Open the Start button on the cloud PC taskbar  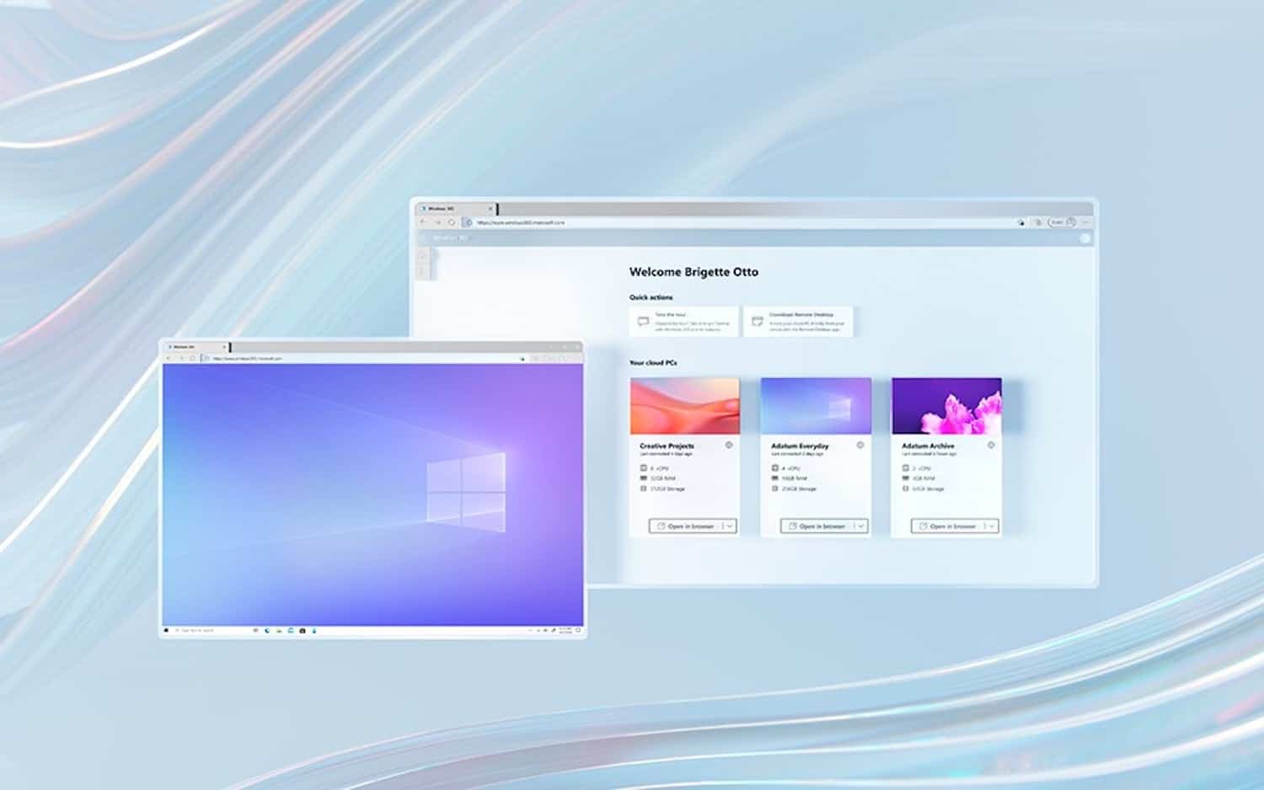165,631
